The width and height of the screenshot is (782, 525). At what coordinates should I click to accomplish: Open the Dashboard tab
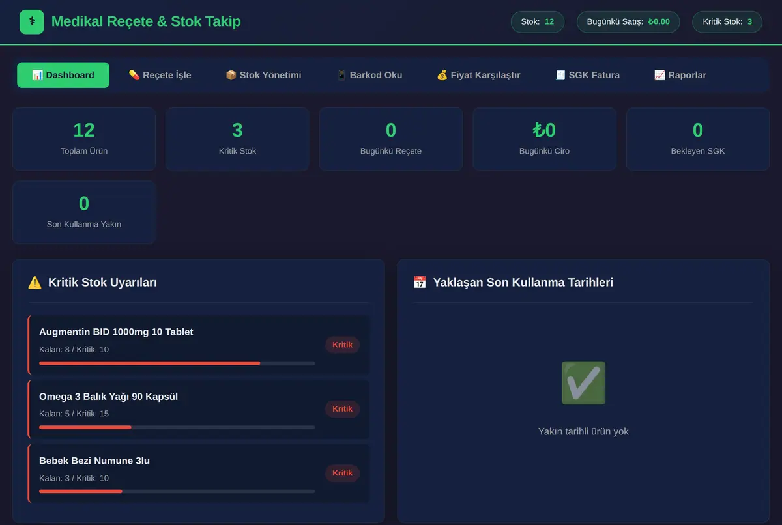(63, 75)
